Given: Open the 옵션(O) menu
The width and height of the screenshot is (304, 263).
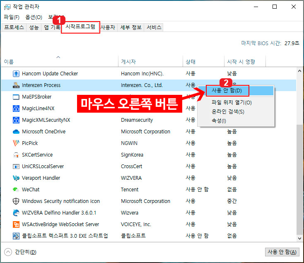Looking at the screenshot, I should [34, 17].
